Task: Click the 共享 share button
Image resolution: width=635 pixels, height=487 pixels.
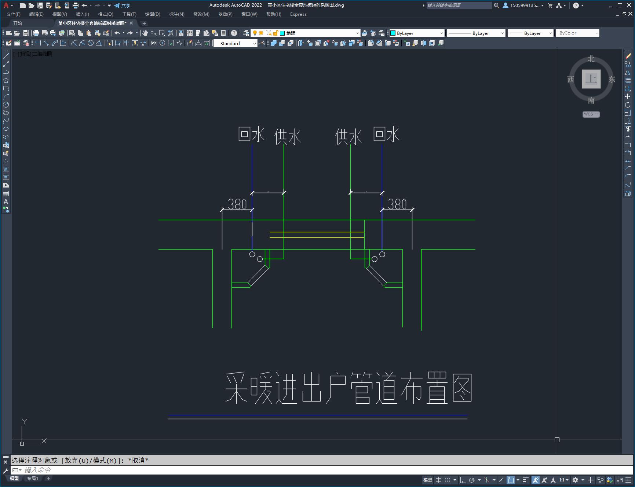Action: (122, 6)
